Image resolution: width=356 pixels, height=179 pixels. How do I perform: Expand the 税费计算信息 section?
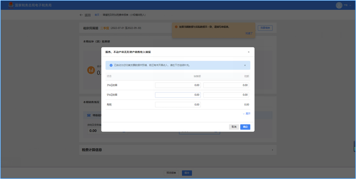272,150
